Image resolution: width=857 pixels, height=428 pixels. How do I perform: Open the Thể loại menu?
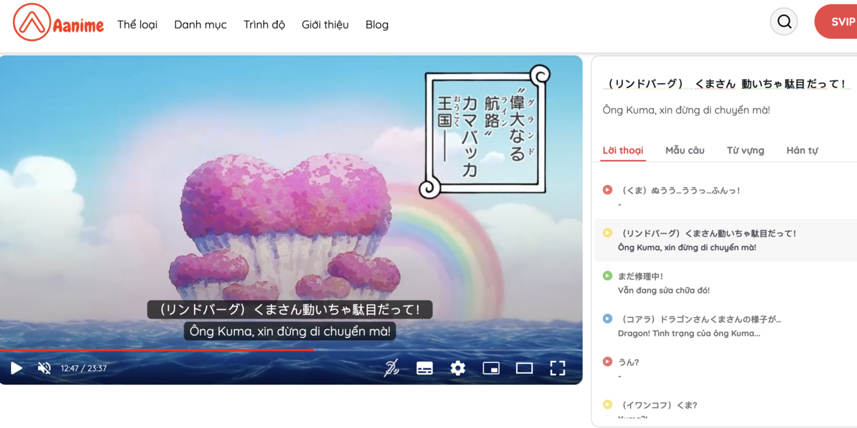[x=137, y=25]
